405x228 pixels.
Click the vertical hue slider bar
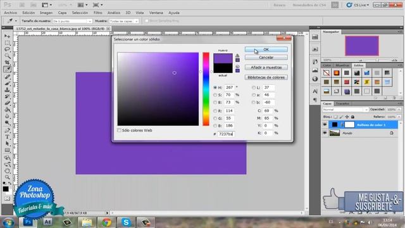(x=206, y=89)
